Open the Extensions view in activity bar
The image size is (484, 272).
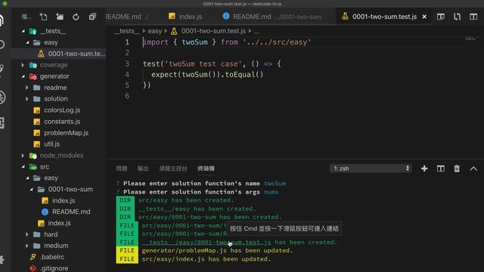tap(2, 122)
